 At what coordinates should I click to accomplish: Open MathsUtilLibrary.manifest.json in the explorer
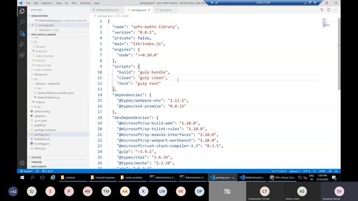point(55,93)
